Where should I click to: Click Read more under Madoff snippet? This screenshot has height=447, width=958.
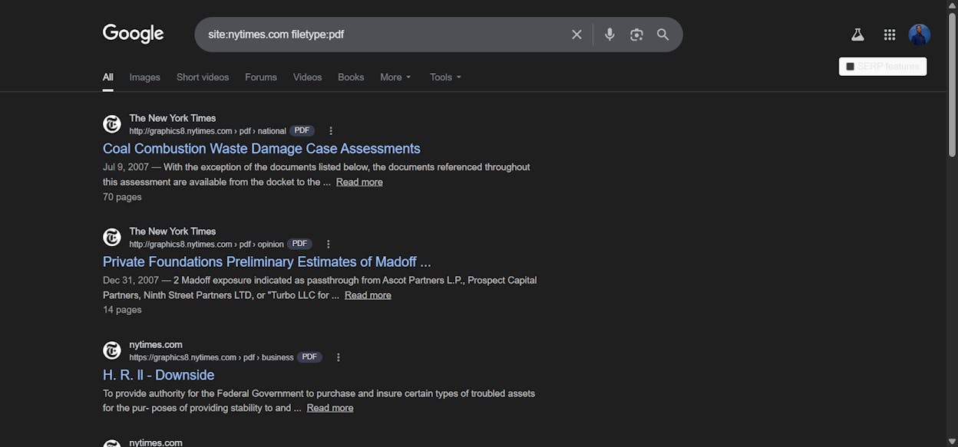368,295
